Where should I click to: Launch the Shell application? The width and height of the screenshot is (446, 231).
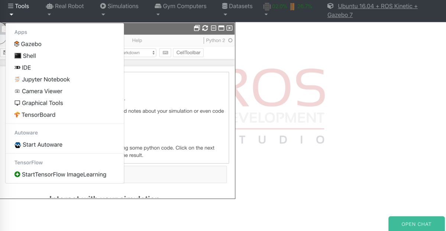tap(29, 56)
